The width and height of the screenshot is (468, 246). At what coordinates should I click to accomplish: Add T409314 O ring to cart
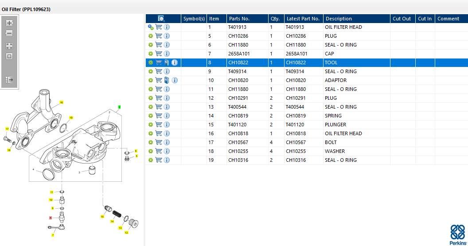coord(159,71)
